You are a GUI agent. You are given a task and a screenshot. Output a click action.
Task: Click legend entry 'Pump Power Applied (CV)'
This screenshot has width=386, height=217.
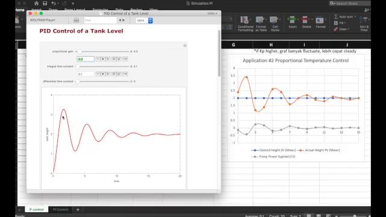[x=273, y=157]
